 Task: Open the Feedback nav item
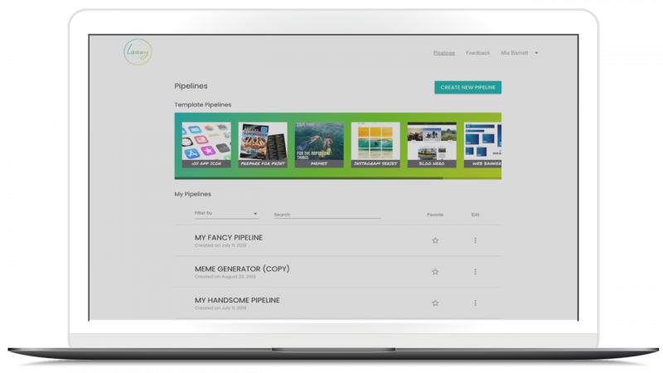pos(478,53)
